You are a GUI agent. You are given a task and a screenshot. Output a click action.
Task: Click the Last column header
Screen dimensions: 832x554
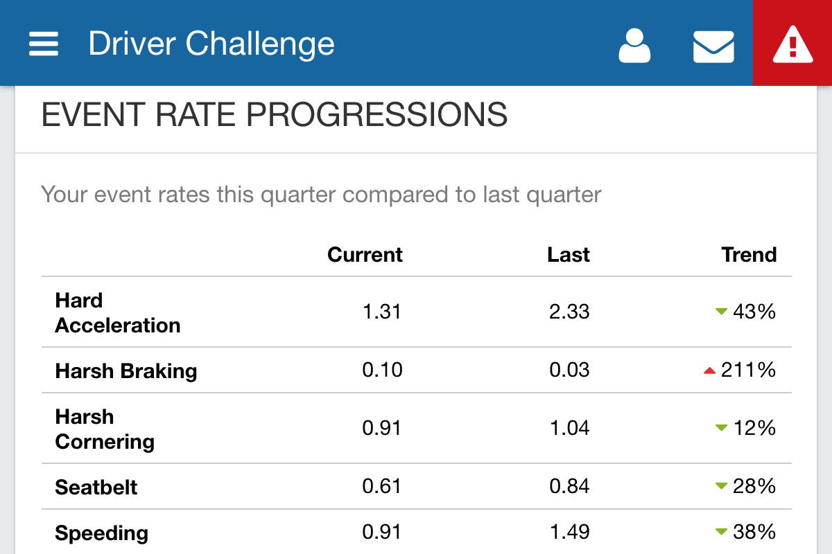tap(569, 255)
